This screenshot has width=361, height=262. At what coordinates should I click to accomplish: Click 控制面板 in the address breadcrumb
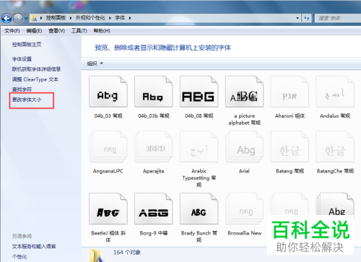pyautogui.click(x=56, y=18)
